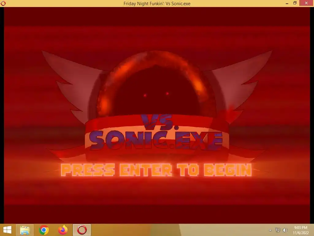Open File Explorer from taskbar

pyautogui.click(x=25, y=230)
